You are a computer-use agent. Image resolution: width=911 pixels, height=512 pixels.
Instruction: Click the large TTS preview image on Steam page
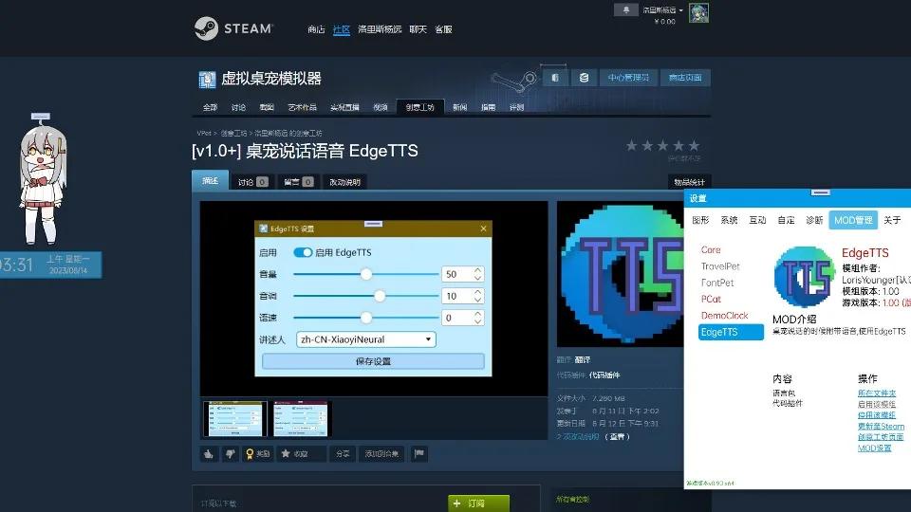620,274
